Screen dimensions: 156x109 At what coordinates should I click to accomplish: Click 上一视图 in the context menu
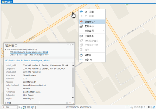(x=89, y=12)
